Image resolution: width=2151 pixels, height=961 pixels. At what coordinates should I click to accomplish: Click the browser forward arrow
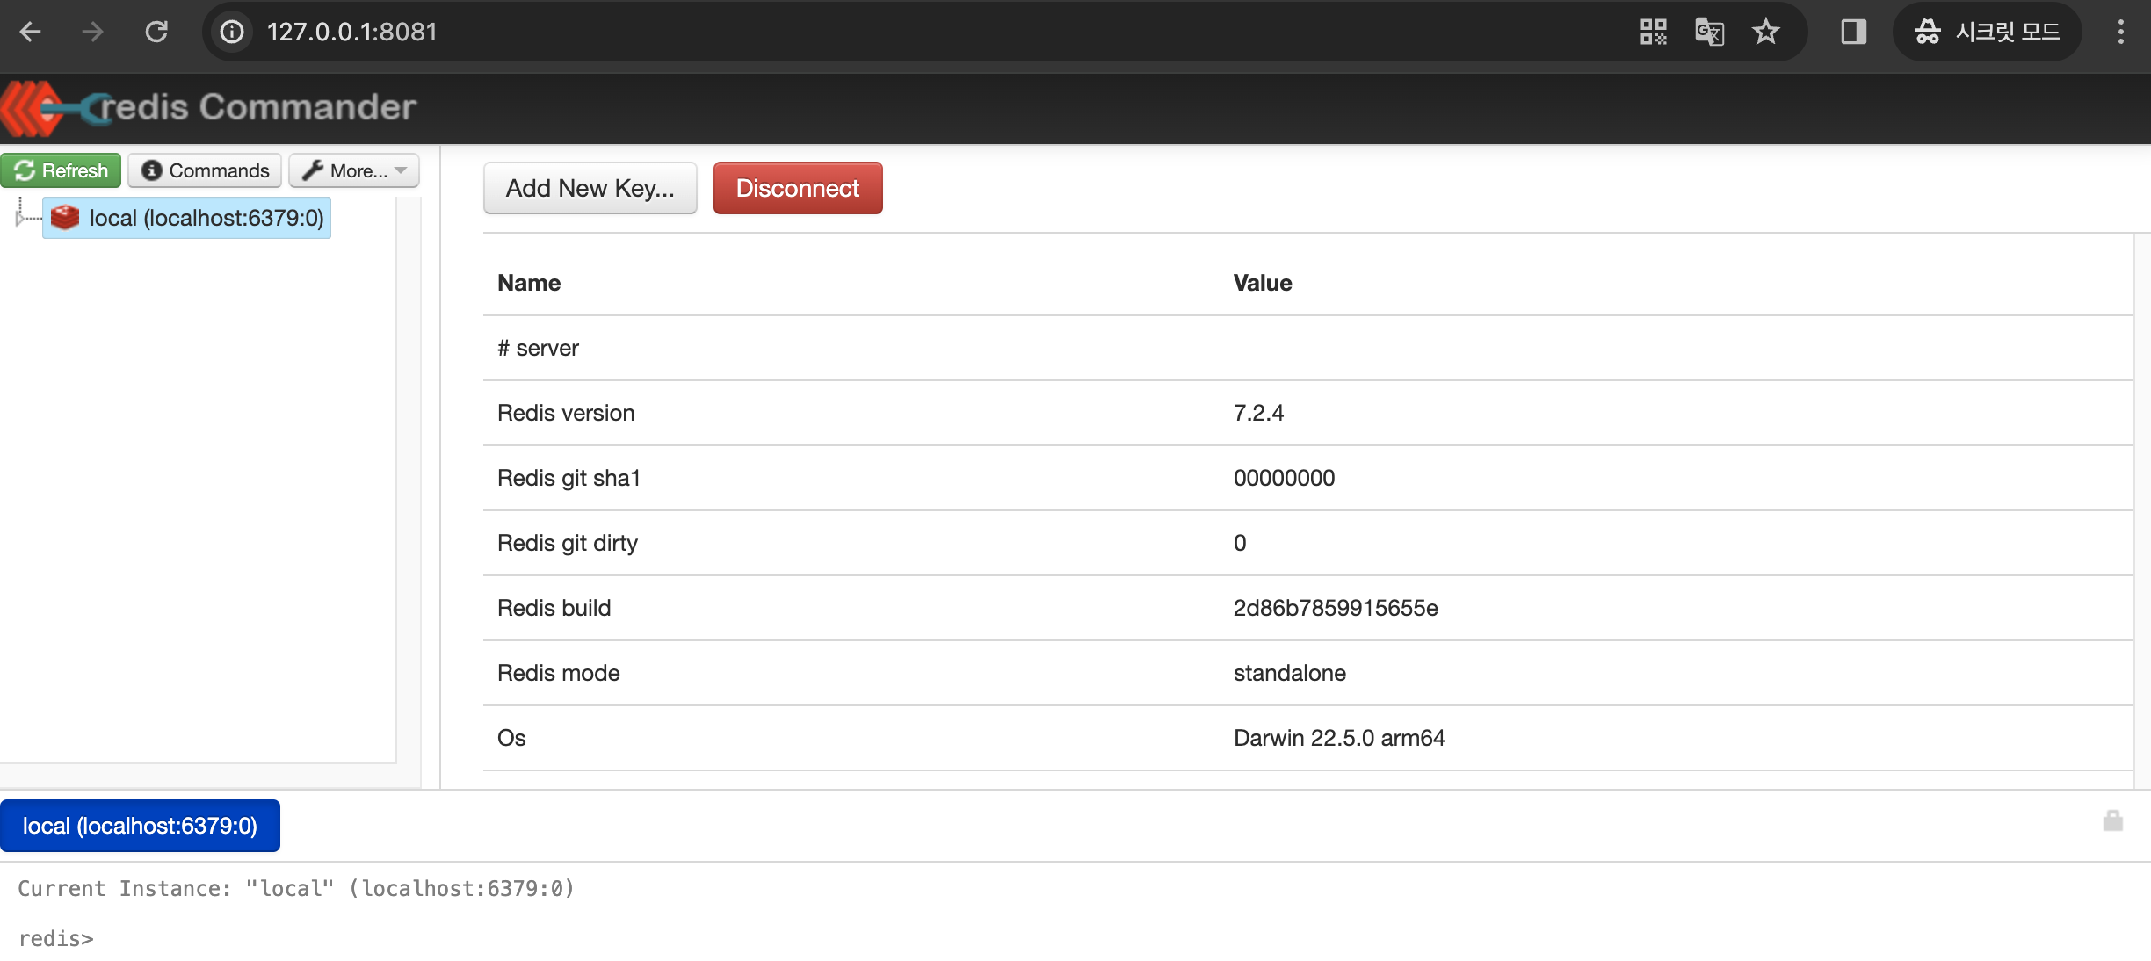[92, 33]
